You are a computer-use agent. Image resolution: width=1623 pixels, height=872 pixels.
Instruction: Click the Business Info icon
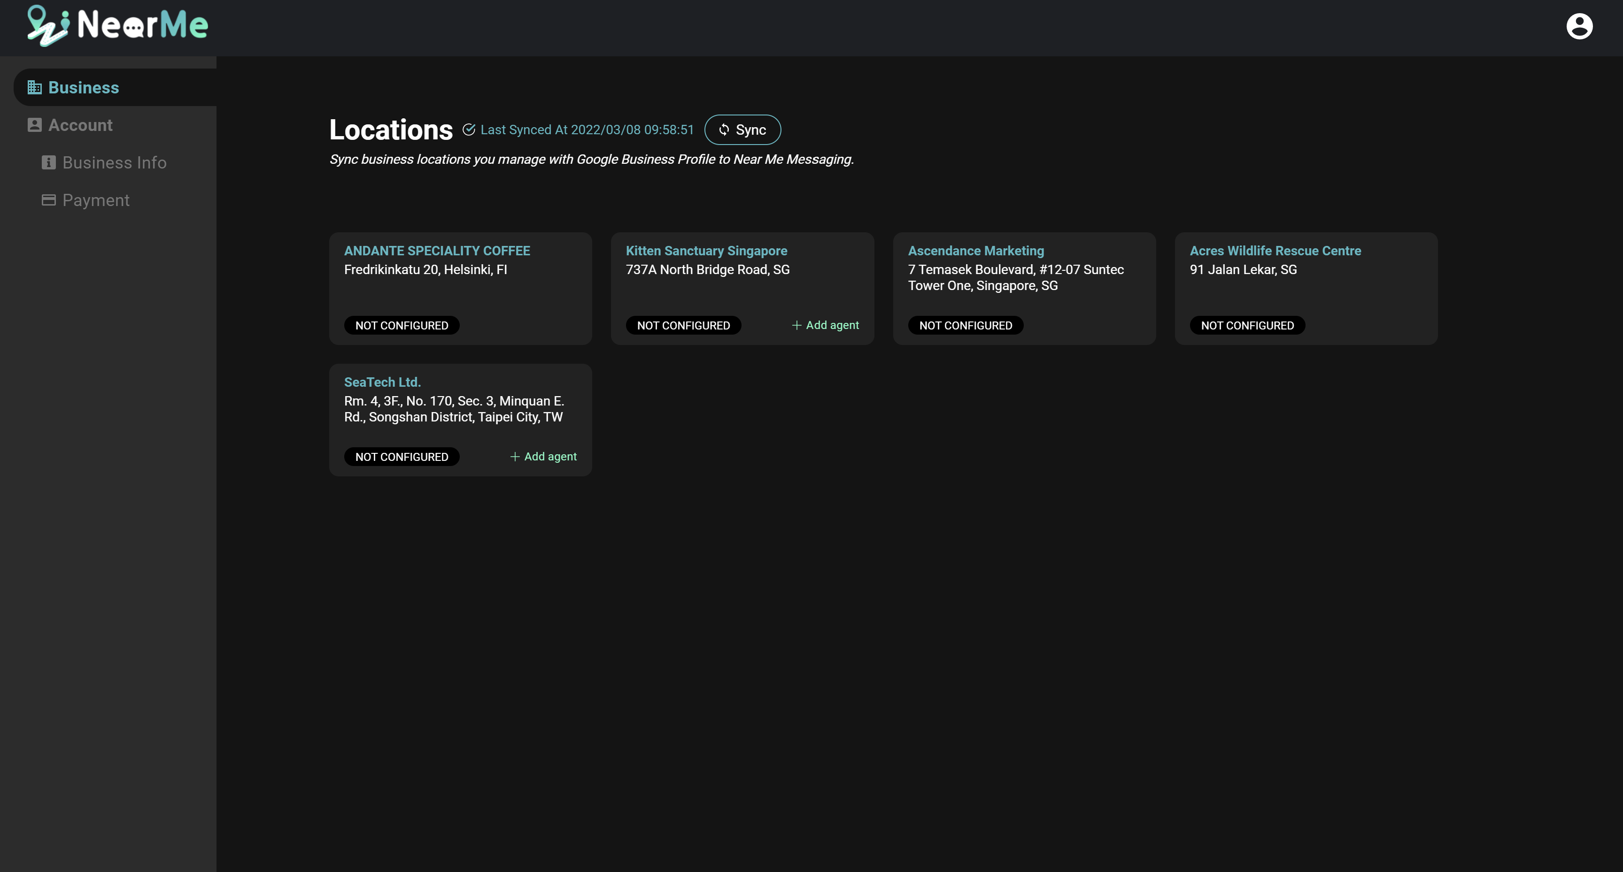pos(48,162)
